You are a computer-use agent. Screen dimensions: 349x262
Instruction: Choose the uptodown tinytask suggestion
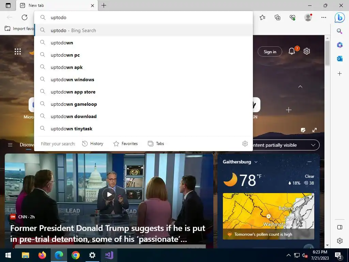pyautogui.click(x=143, y=128)
